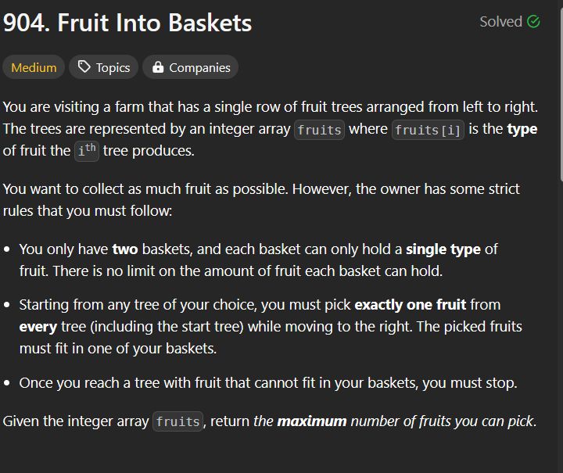Click the bullet before Once you reach
Viewport: 563px width, 473px height.
7,383
